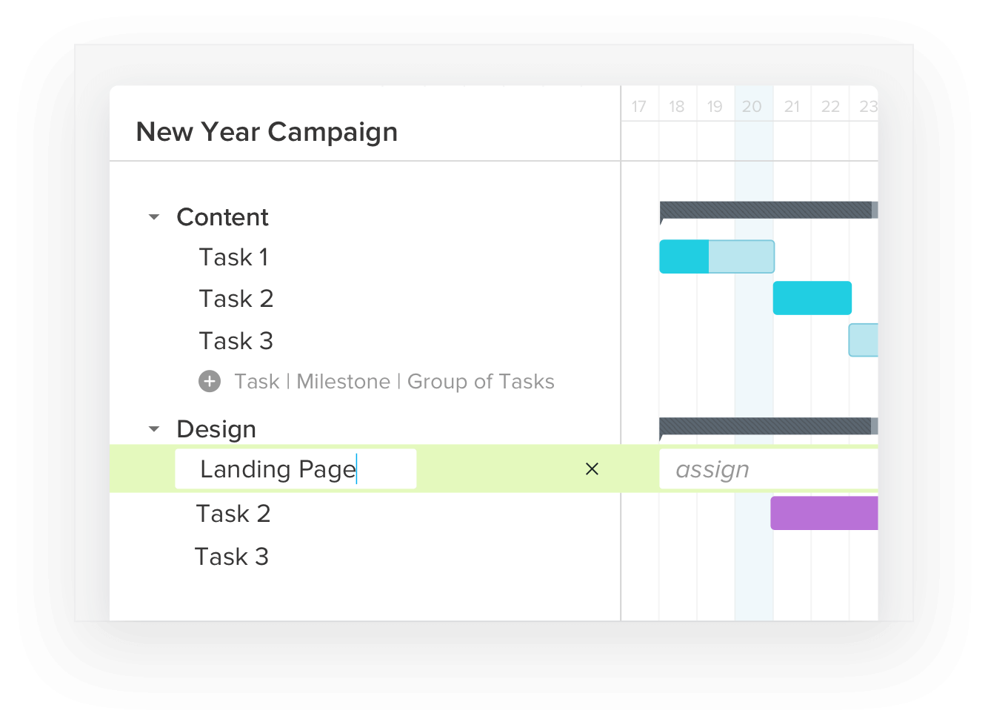Click the light blue progress portion of Task 1
The width and height of the screenshot is (988, 725).
click(x=741, y=256)
